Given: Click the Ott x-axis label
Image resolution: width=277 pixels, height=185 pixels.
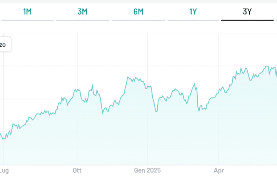Looking at the screenshot, I should click(77, 170).
